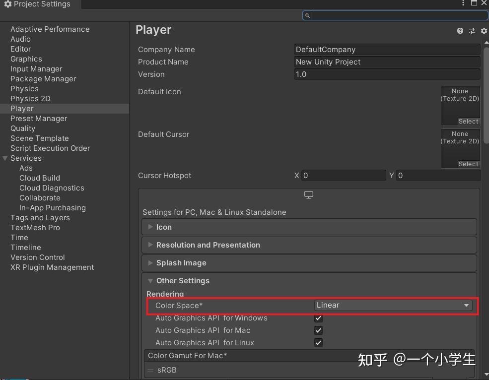Open the Player help documentation icon
Image resolution: width=489 pixels, height=380 pixels.
460,31
